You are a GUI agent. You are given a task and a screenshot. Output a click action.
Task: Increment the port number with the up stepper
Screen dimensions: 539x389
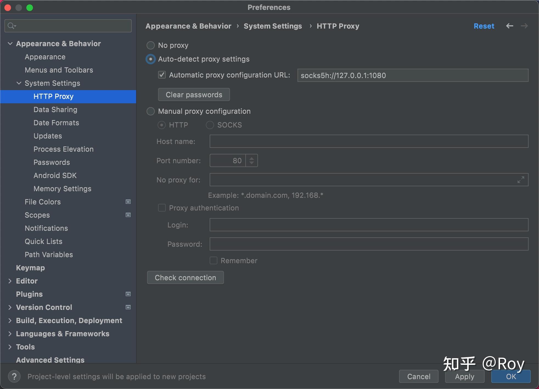point(251,158)
